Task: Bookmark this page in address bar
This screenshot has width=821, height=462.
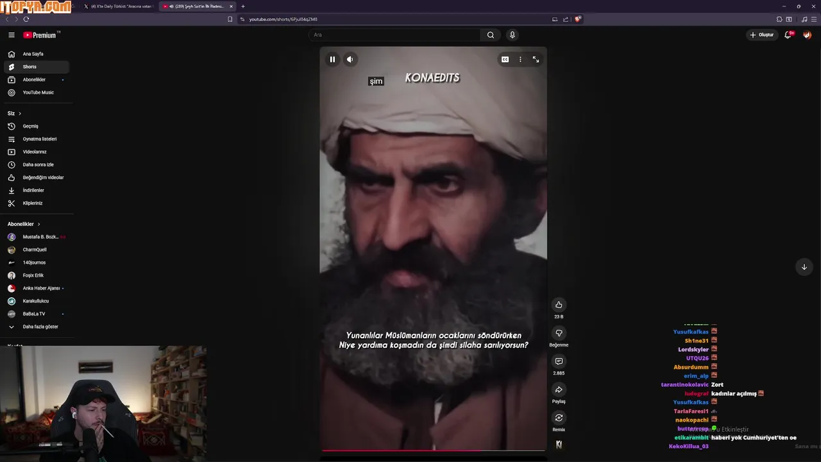Action: pos(230,19)
